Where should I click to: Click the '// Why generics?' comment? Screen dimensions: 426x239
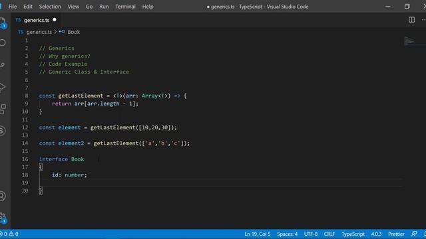coord(65,56)
